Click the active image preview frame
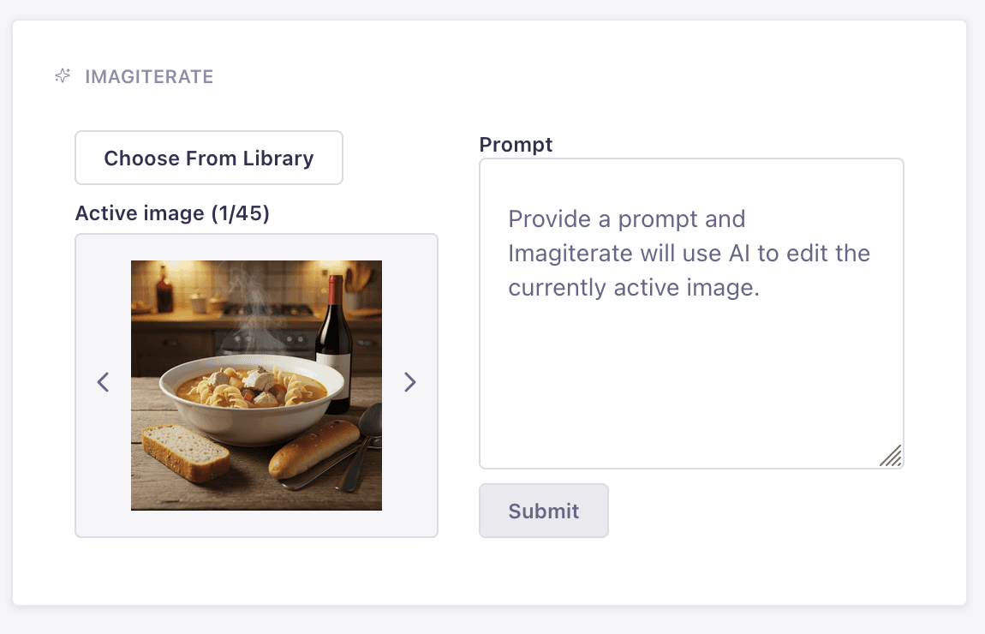The image size is (985, 634). (x=256, y=384)
